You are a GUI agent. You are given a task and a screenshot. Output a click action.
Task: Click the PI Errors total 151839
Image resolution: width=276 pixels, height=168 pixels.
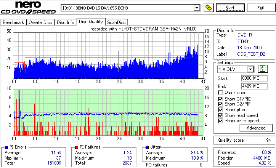tap(54, 163)
